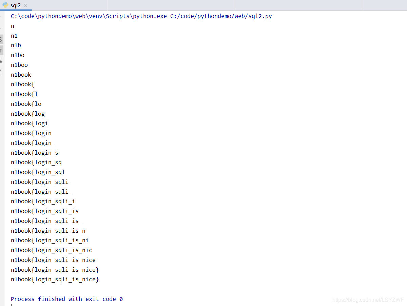Click the output line 'n1book{login_sq'
Image resolution: width=407 pixels, height=306 pixels.
(36, 162)
